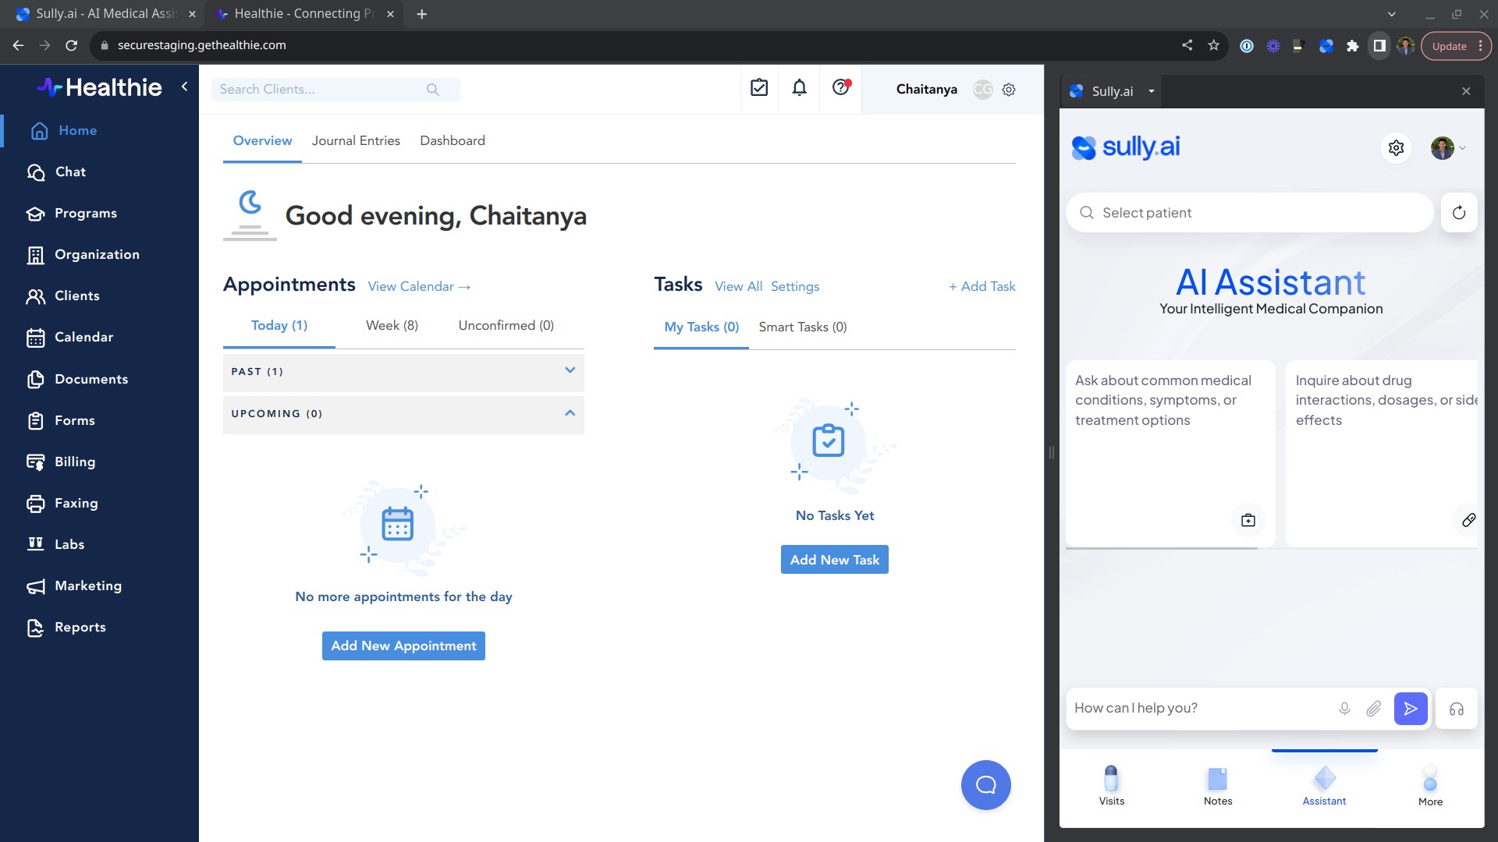Open the Sully.ai side panel dropdown
Screen dimensions: 1498x842
tap(1151, 91)
